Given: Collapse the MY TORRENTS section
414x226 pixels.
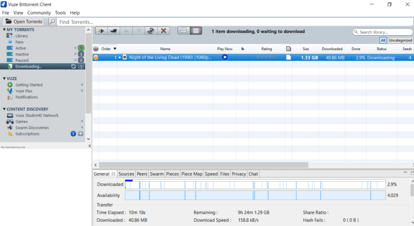Looking at the screenshot, I should click(4, 30).
